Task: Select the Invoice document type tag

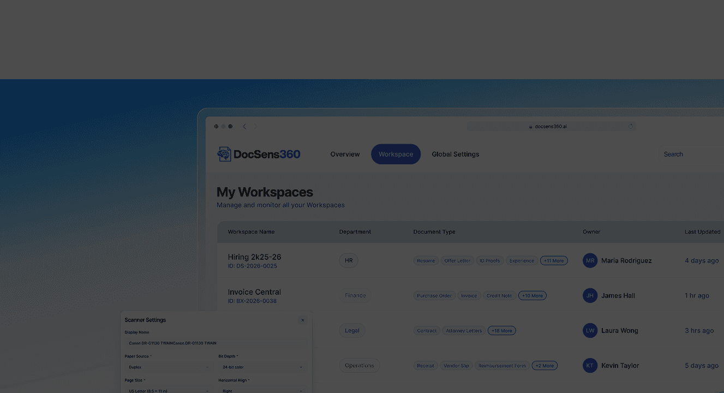Action: coord(469,296)
